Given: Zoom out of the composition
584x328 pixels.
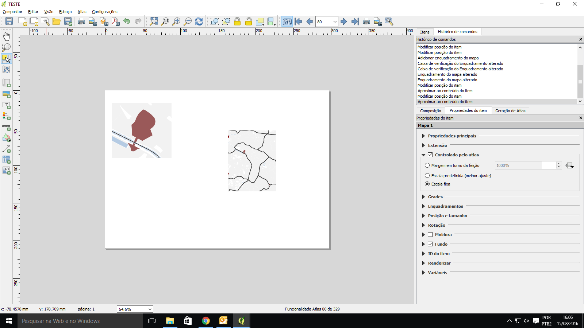Looking at the screenshot, I should coord(188,22).
